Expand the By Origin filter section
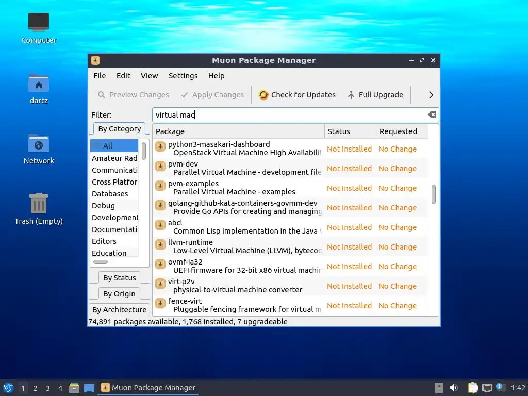Image resolution: width=528 pixels, height=396 pixels. pyautogui.click(x=120, y=294)
